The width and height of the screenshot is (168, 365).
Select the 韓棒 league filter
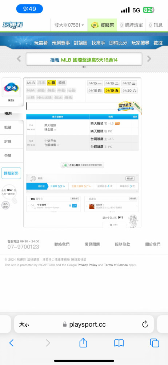(x=62, y=83)
